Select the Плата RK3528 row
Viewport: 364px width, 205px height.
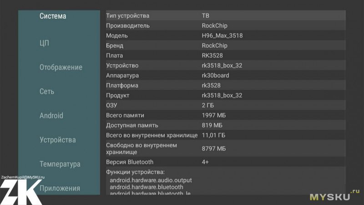pyautogui.click(x=225, y=56)
